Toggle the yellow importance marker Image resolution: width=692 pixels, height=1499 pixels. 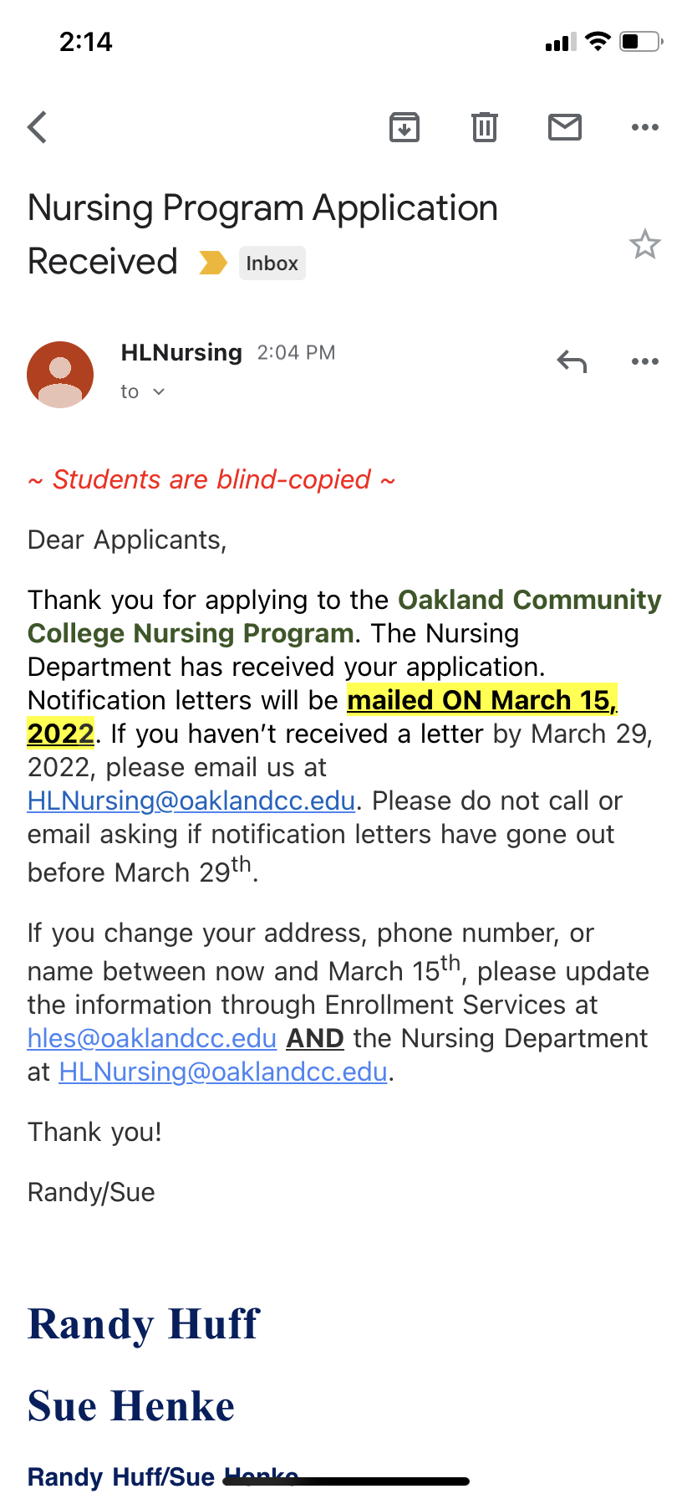pyautogui.click(x=213, y=263)
